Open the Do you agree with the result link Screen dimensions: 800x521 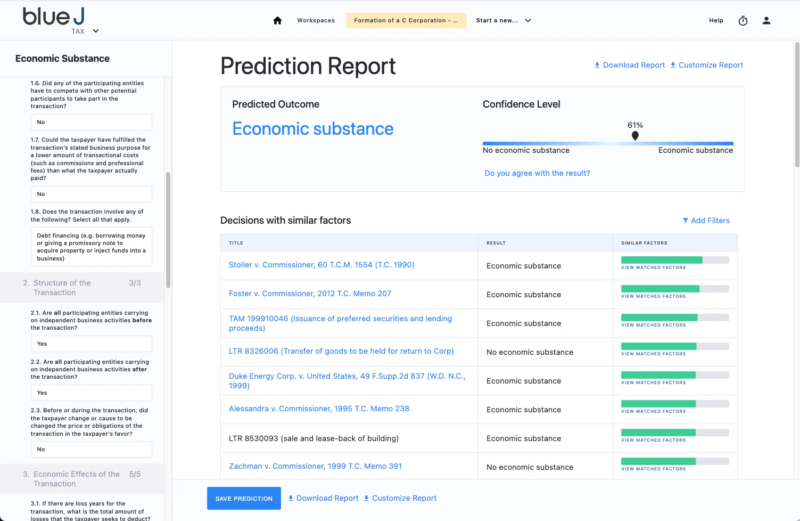tap(537, 173)
